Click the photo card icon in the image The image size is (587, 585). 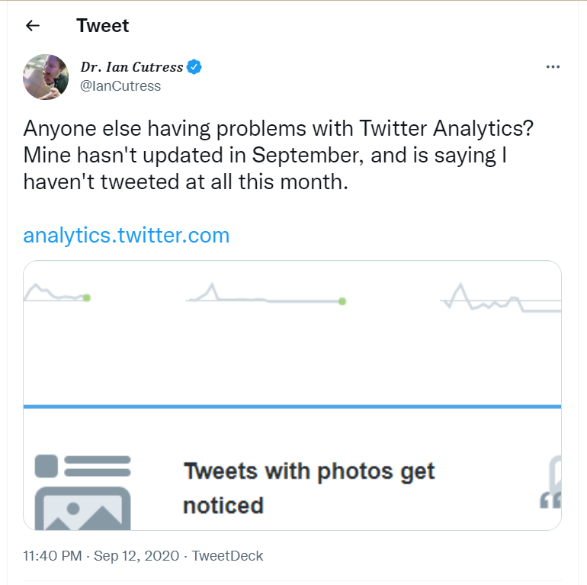pos(82,493)
